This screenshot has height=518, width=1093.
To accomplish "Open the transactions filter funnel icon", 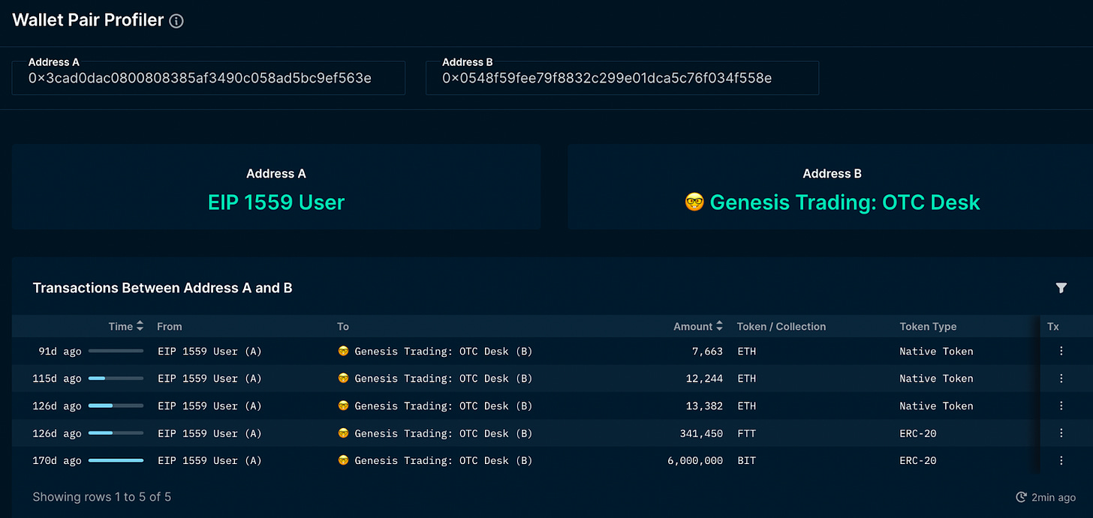I will click(1061, 288).
